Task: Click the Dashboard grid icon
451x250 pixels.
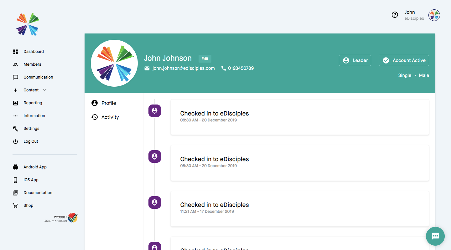Action: click(15, 51)
